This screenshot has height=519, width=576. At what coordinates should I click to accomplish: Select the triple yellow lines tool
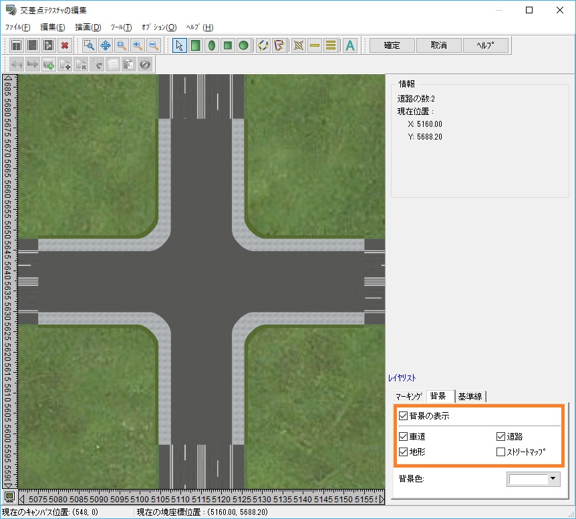coord(330,45)
